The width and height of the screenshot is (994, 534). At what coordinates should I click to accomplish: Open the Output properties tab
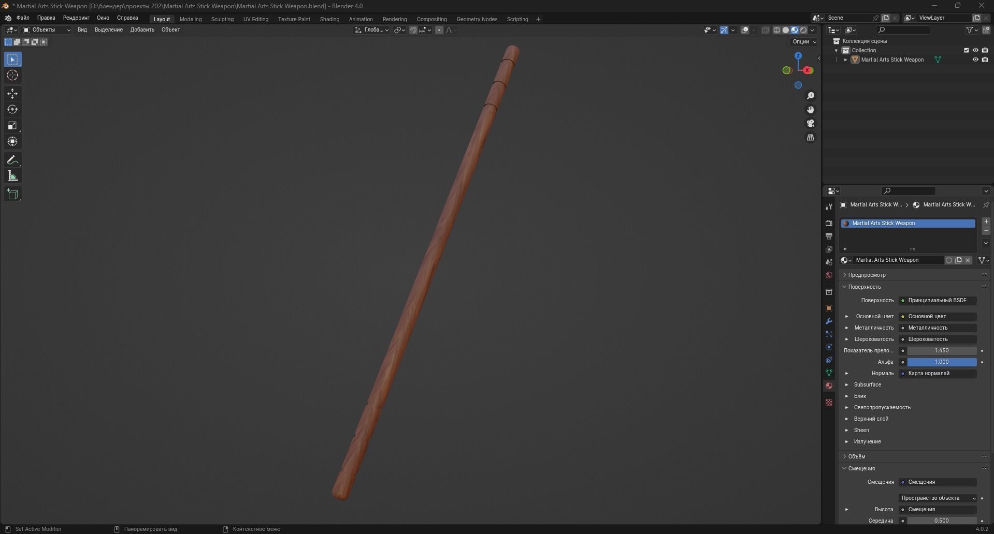[x=829, y=236]
